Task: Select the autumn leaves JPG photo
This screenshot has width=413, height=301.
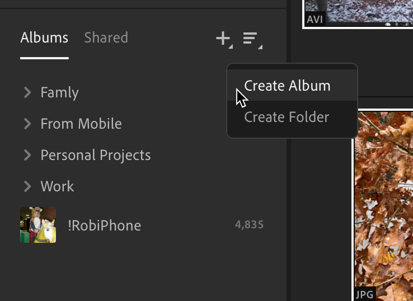Action: (x=385, y=201)
